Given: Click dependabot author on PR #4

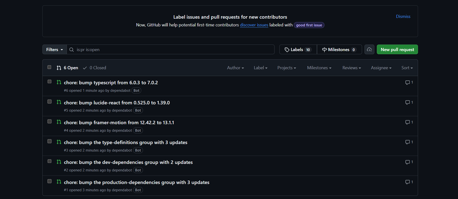Looking at the screenshot, I should coord(122,130).
